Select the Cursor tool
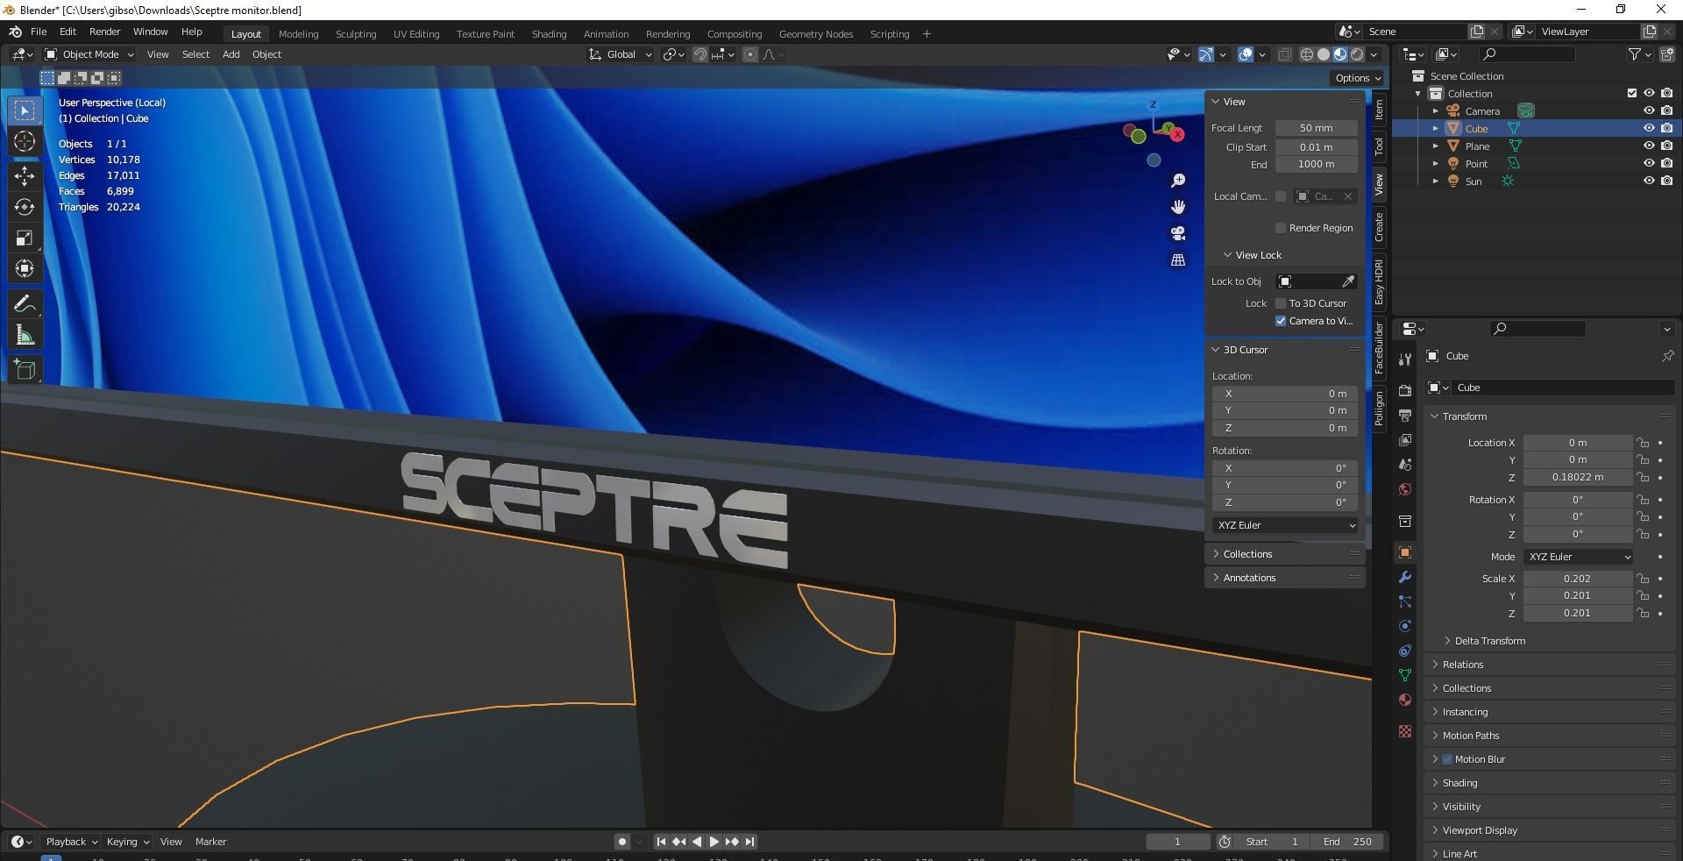The height and width of the screenshot is (861, 1683). 25,141
